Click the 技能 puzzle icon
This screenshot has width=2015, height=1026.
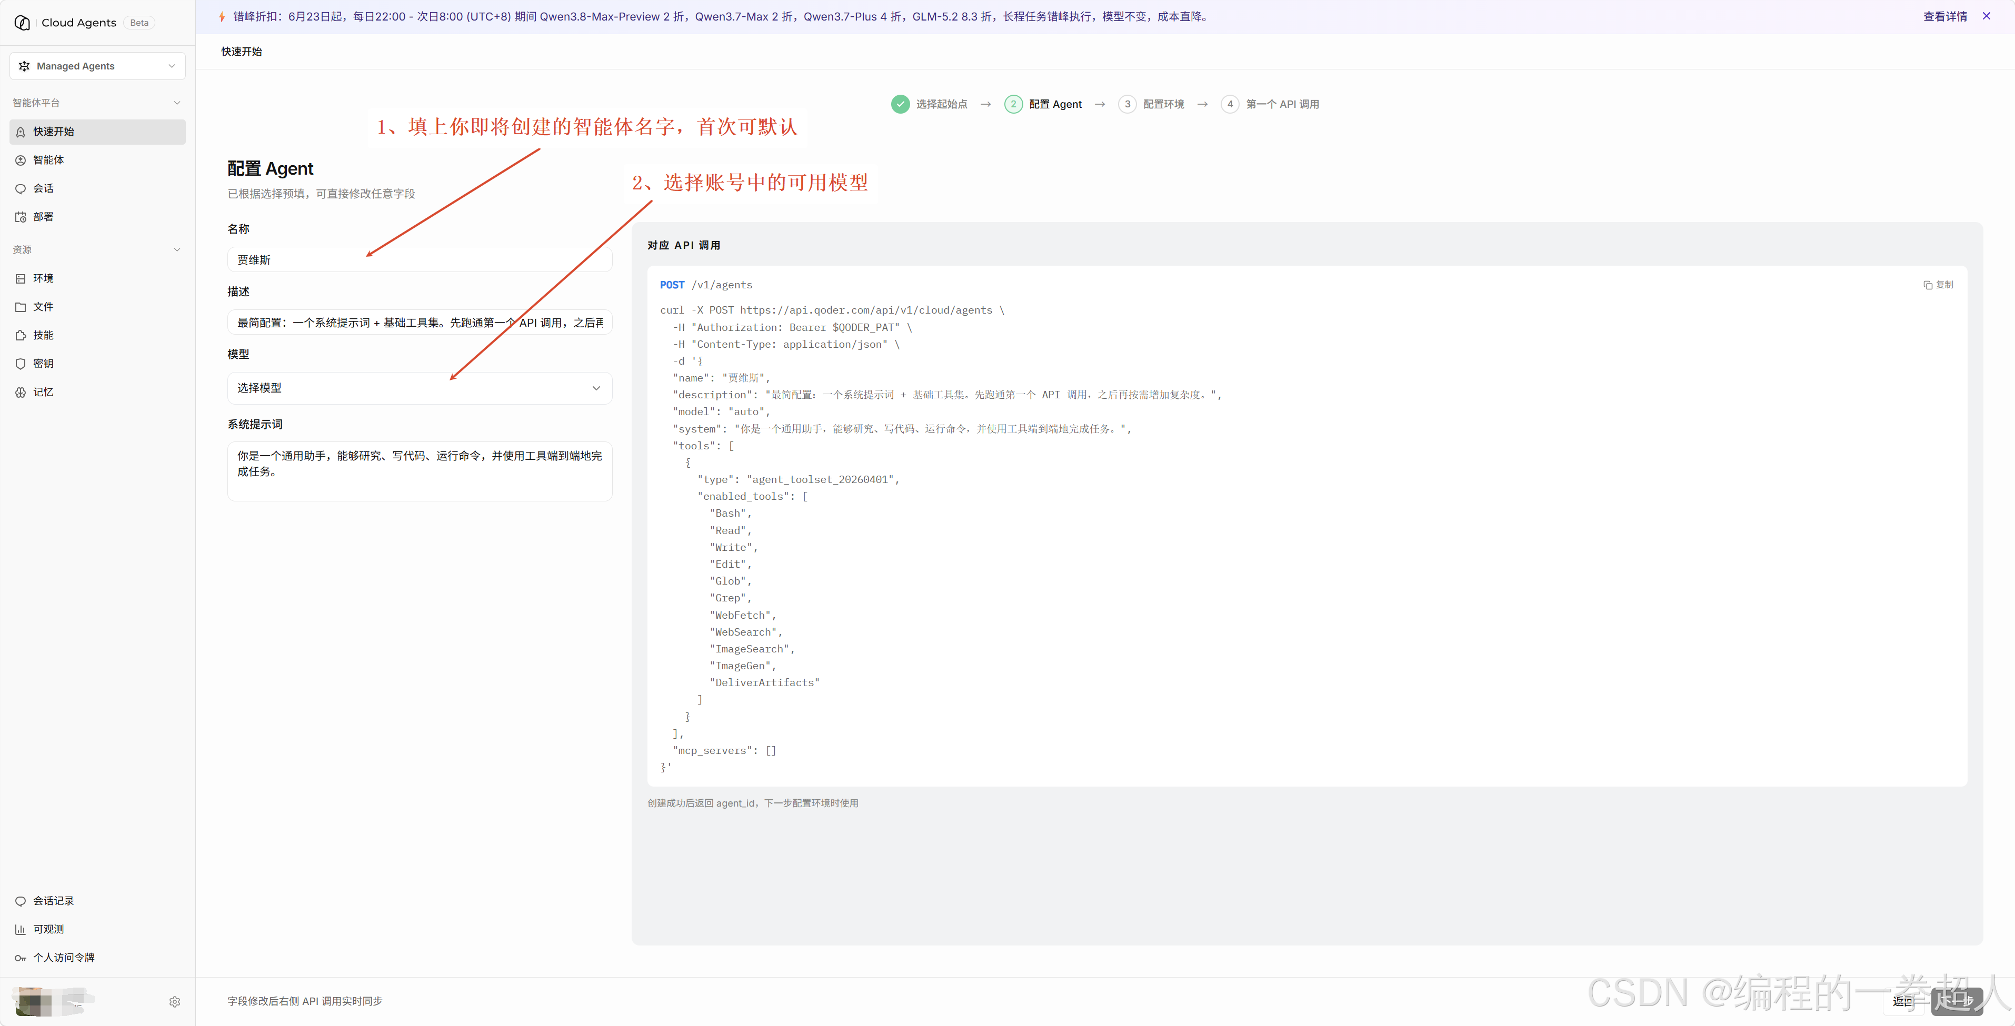click(21, 336)
